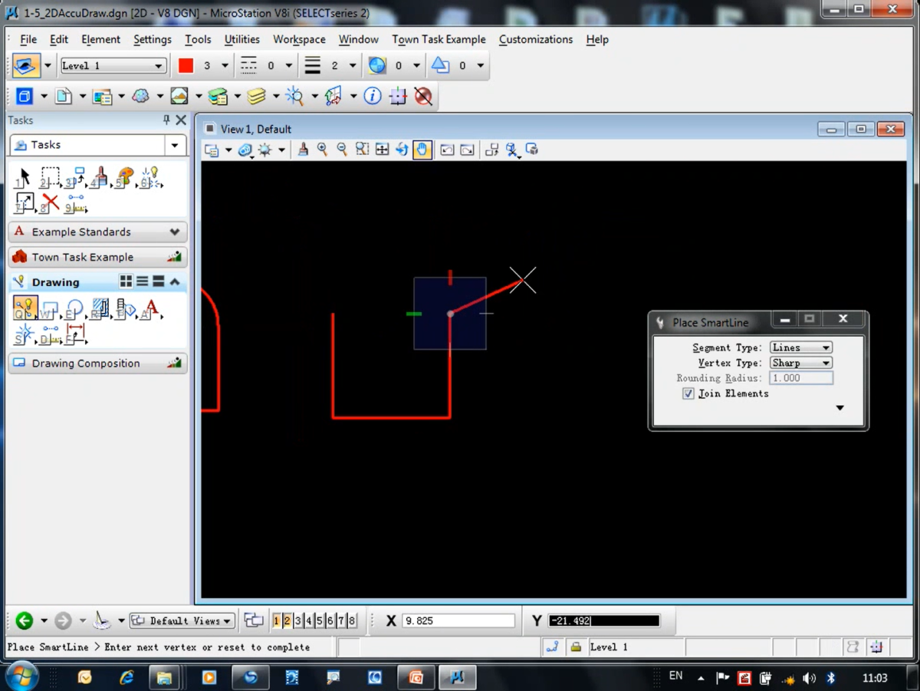Open the Level 1 active level dropdown

point(113,66)
